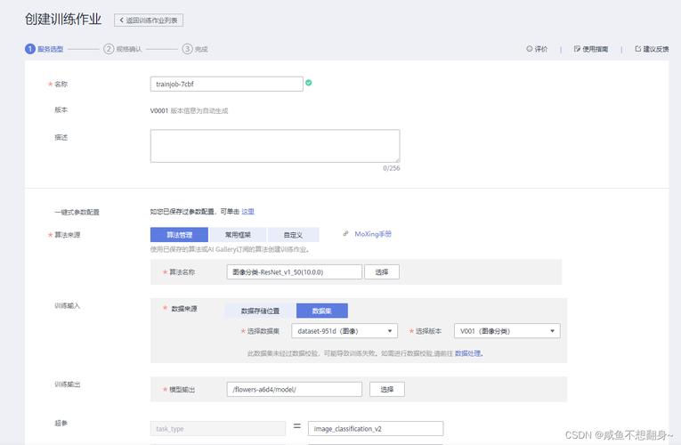Choose 数据集 as data source

coord(322,311)
